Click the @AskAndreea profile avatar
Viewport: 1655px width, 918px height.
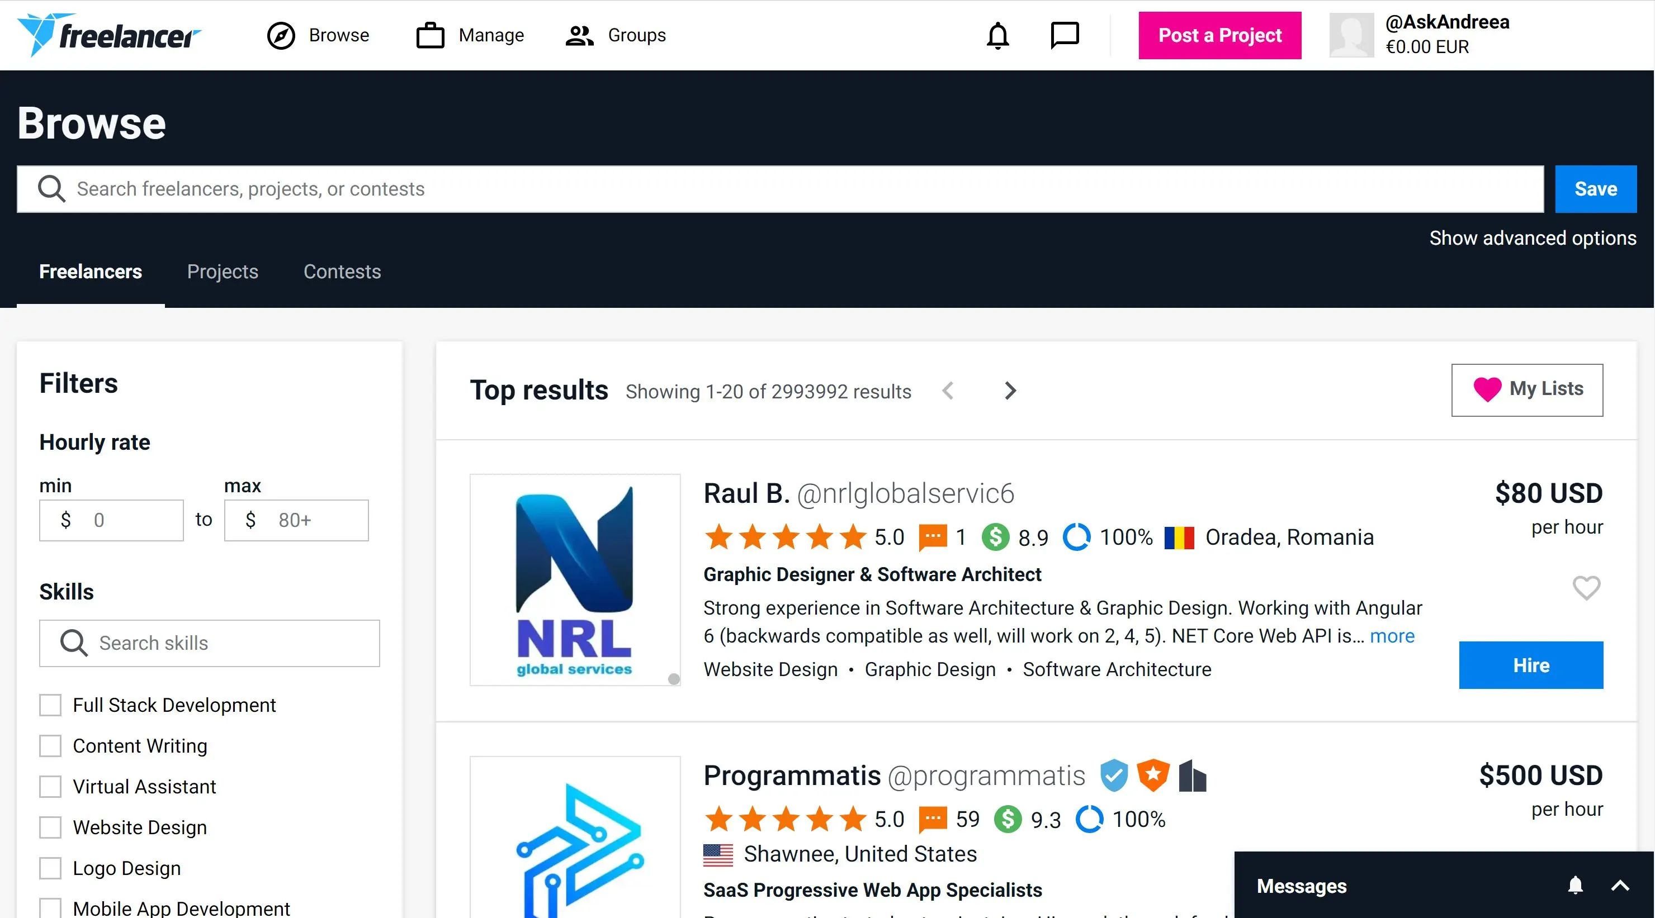coord(1351,35)
